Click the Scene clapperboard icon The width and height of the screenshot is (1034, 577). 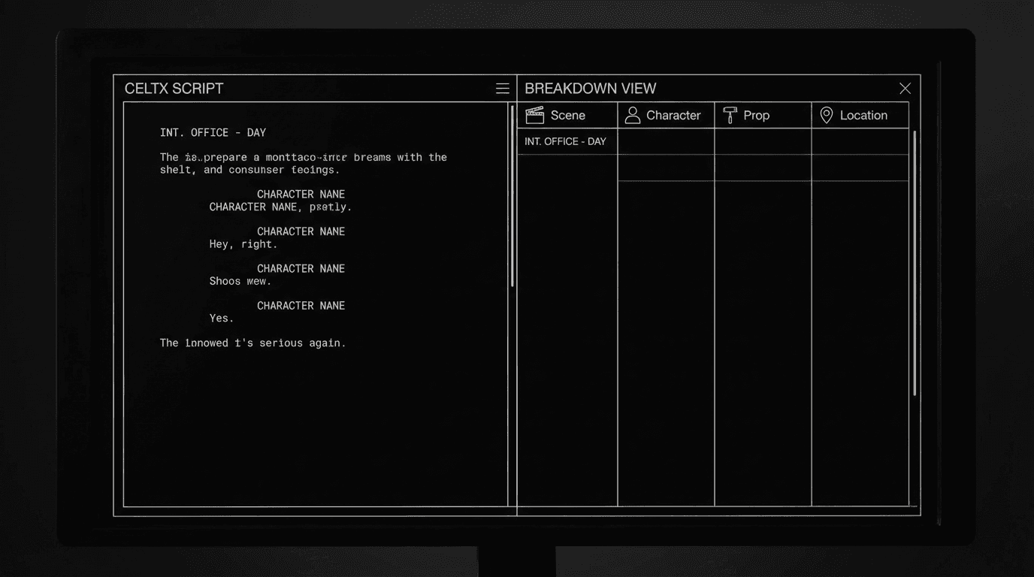click(535, 114)
